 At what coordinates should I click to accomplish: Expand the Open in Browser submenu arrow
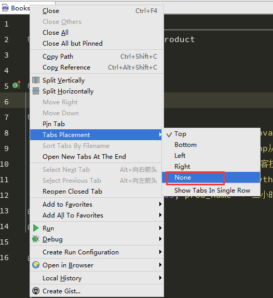(x=160, y=265)
